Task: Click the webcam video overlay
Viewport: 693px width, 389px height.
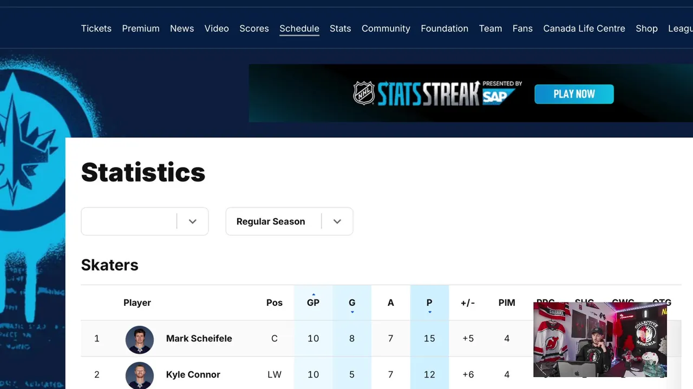Action: point(600,339)
